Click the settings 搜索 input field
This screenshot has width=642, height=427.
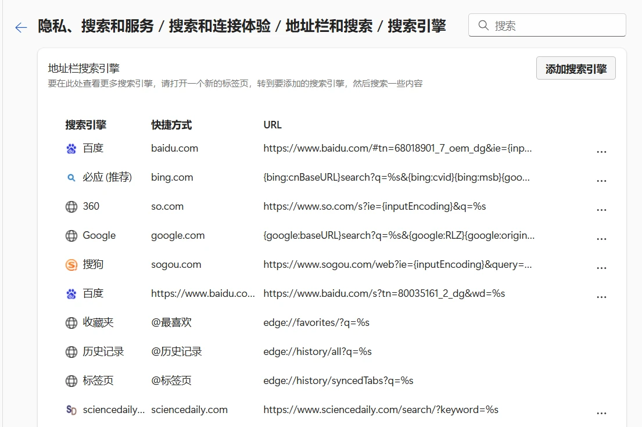pos(547,26)
